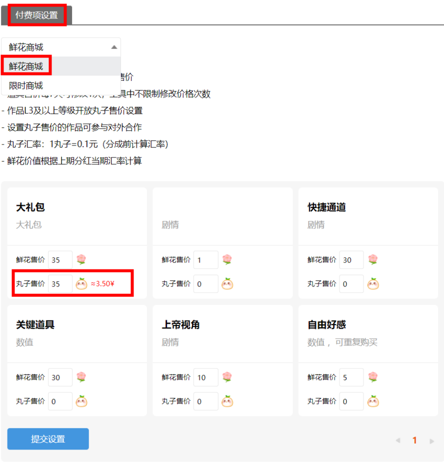Viewport: 444px width, 462px height.
Task: Select 鲜花商城 option in dropdown list
Action: (x=26, y=66)
